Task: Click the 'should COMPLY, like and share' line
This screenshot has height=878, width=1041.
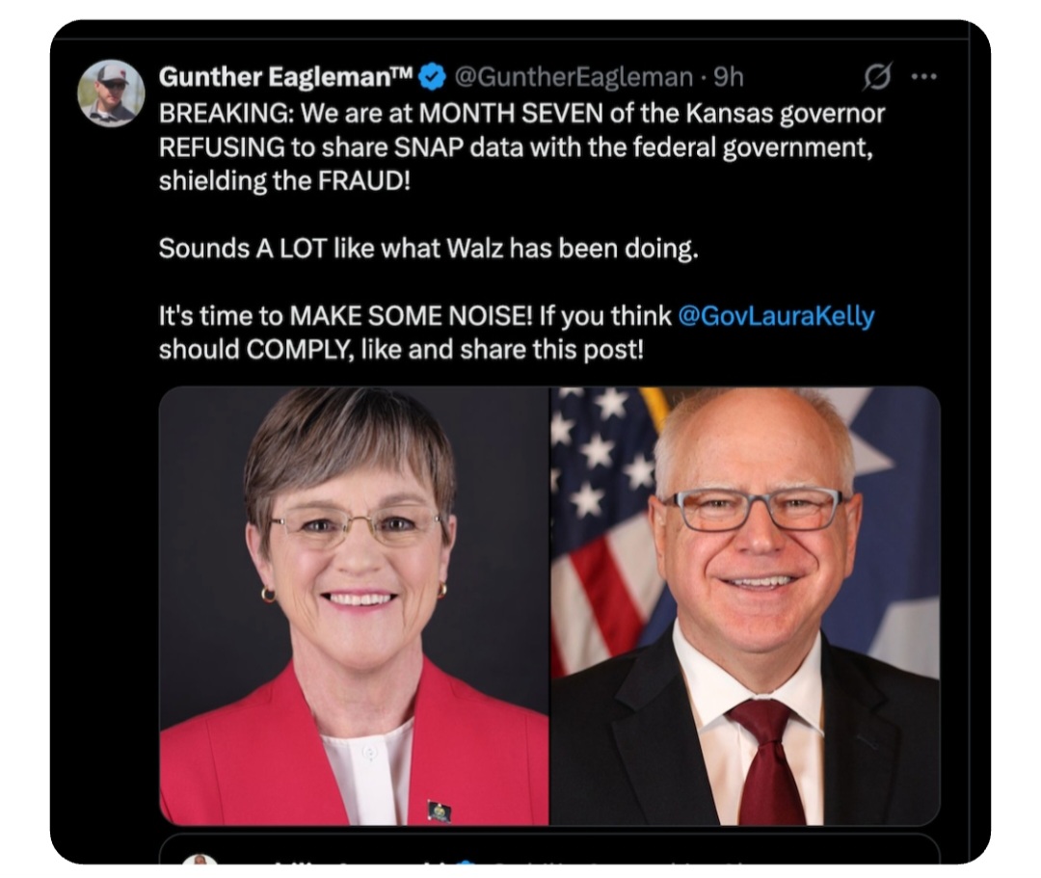Action: point(401,350)
